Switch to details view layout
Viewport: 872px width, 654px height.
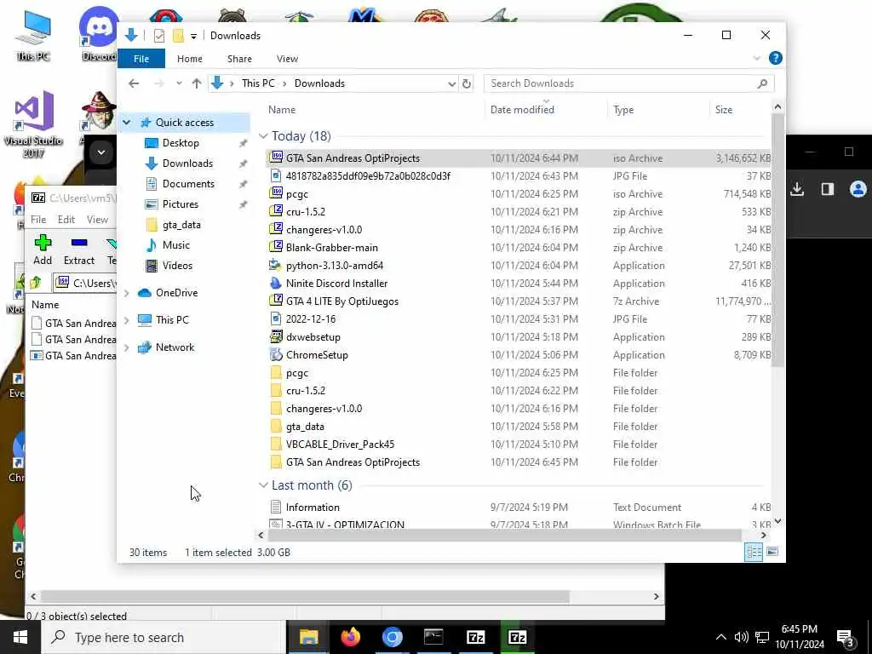pos(754,552)
